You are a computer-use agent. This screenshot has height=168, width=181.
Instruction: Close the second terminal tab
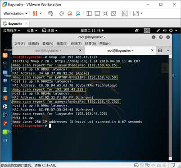[x=152, y=50]
